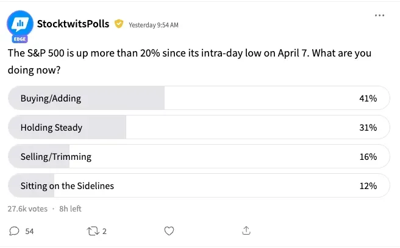The image size is (400, 248).
Task: Click the 8h left remaining time
Action: click(x=70, y=209)
